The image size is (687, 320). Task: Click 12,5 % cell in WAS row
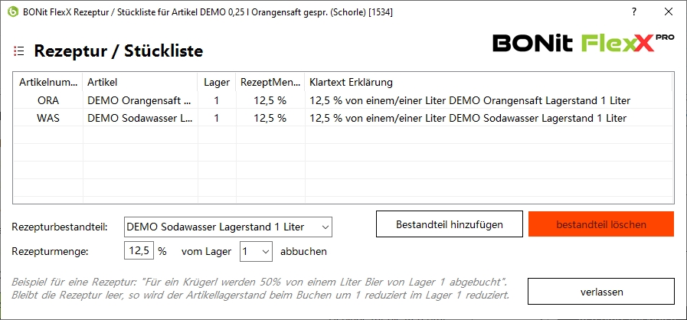click(x=270, y=118)
